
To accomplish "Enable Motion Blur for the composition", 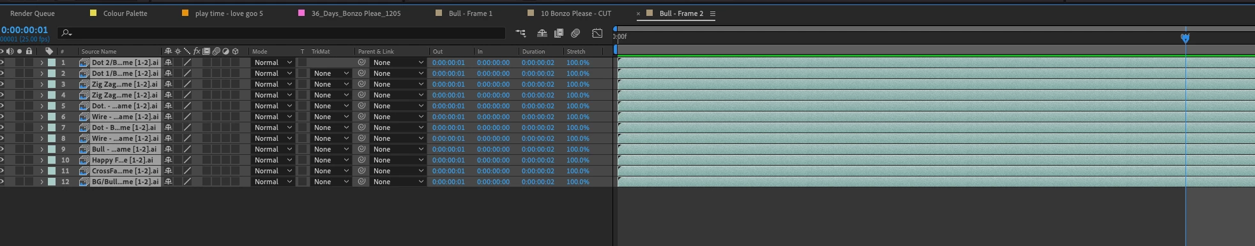I will coord(575,33).
